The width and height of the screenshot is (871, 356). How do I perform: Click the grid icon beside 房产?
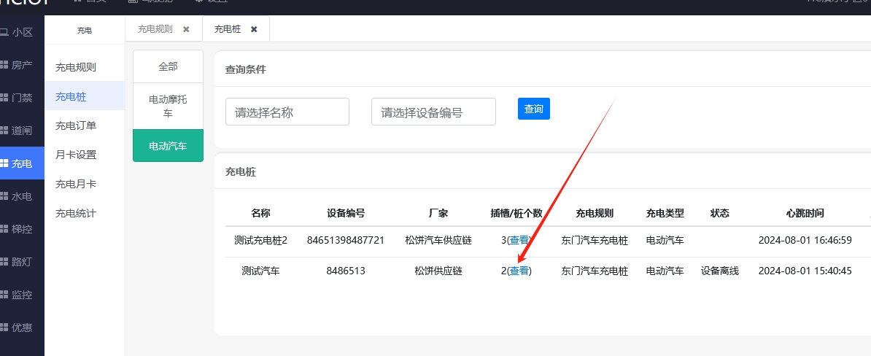coord(4,65)
